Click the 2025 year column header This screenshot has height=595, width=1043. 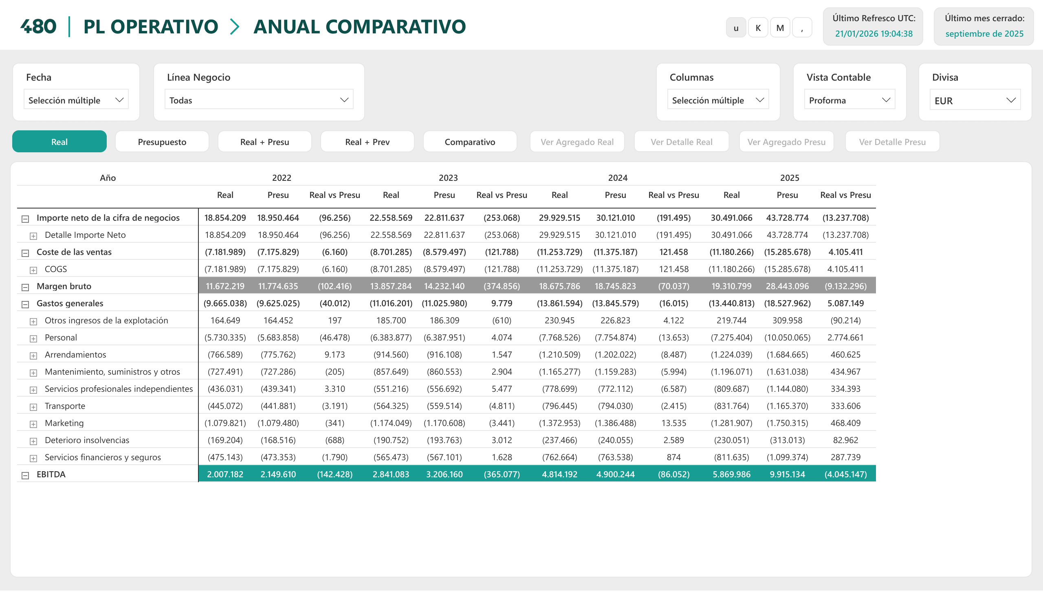(x=790, y=178)
